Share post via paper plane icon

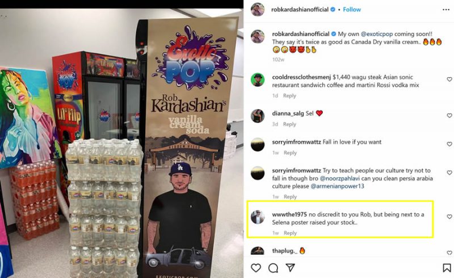click(x=290, y=268)
